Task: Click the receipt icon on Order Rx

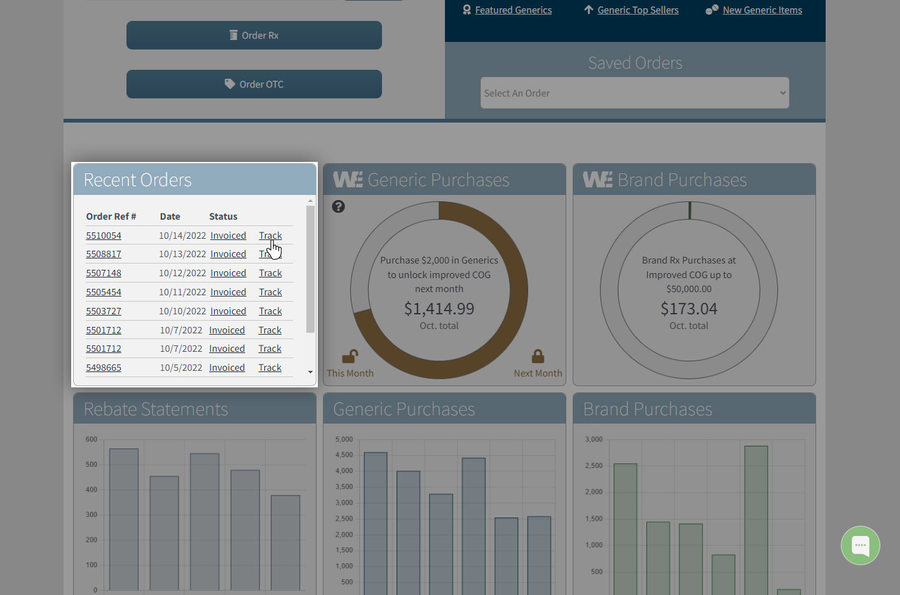Action: pos(233,35)
